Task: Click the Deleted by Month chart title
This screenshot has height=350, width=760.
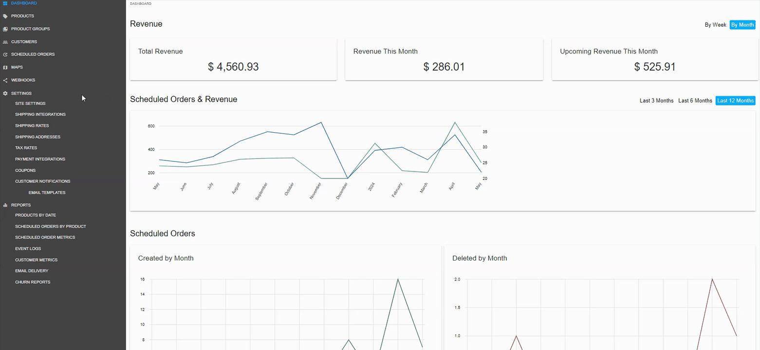Action: (480, 258)
